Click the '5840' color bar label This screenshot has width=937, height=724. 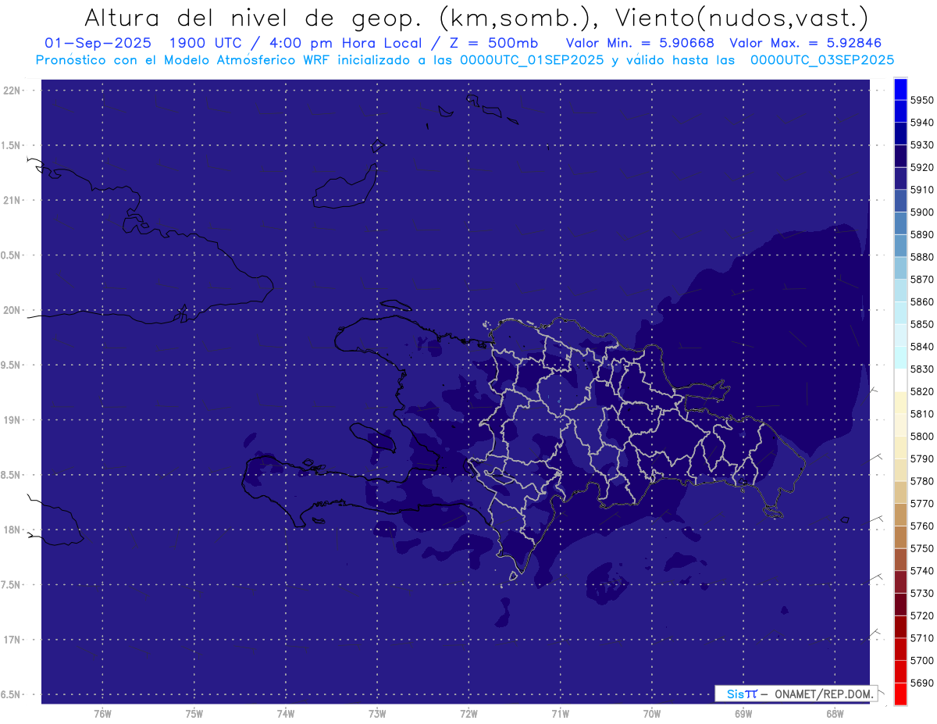(x=921, y=347)
